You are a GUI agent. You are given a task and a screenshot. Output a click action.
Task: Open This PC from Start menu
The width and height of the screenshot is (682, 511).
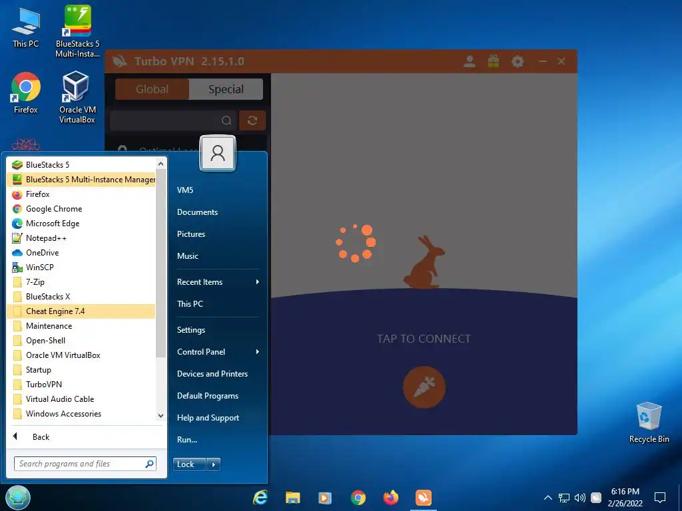pos(218,303)
